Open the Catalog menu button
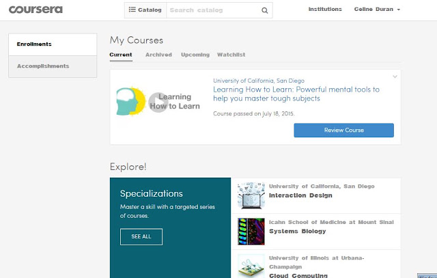This screenshot has width=437, height=278. pyautogui.click(x=145, y=10)
